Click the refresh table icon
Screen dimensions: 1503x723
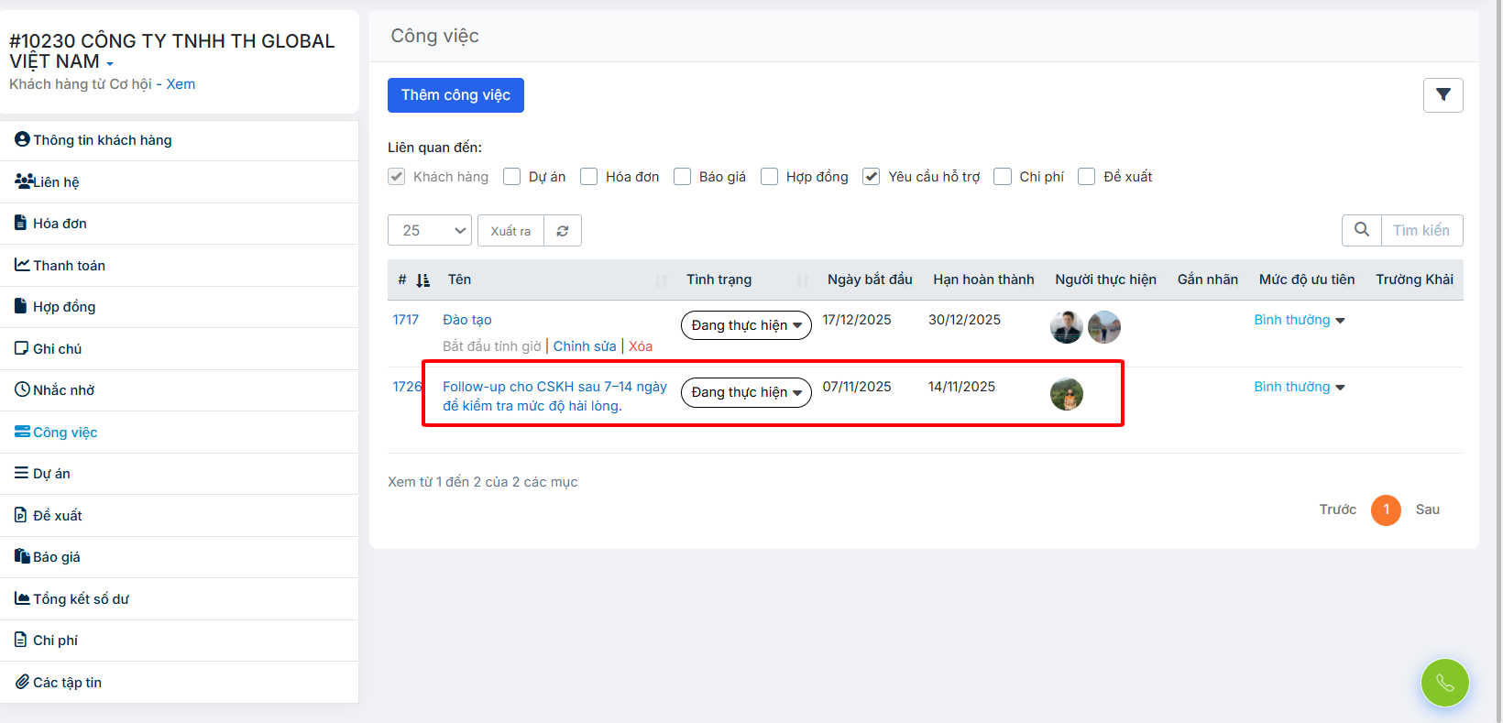point(563,231)
